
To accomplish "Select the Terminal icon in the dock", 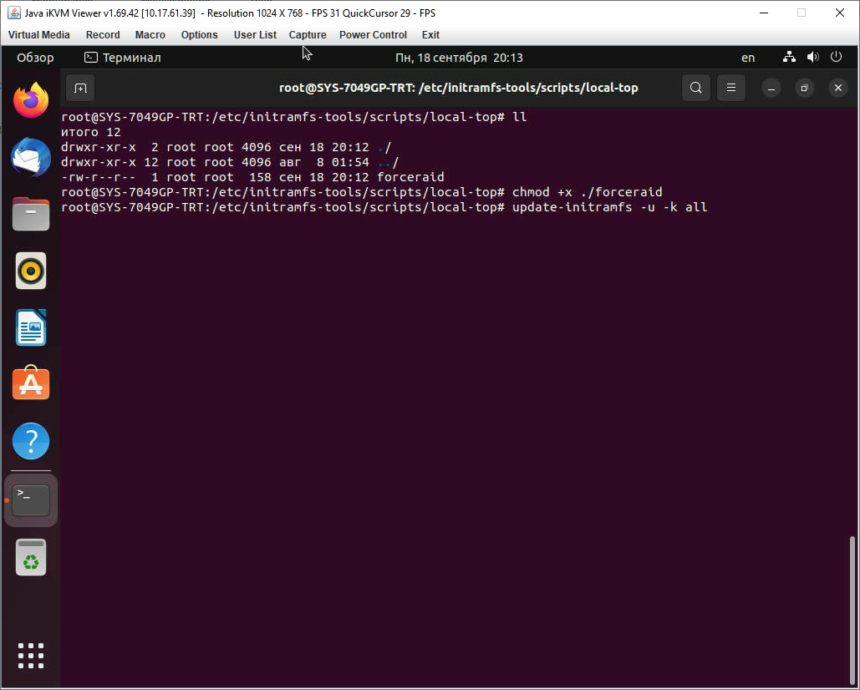I will pyautogui.click(x=31, y=500).
